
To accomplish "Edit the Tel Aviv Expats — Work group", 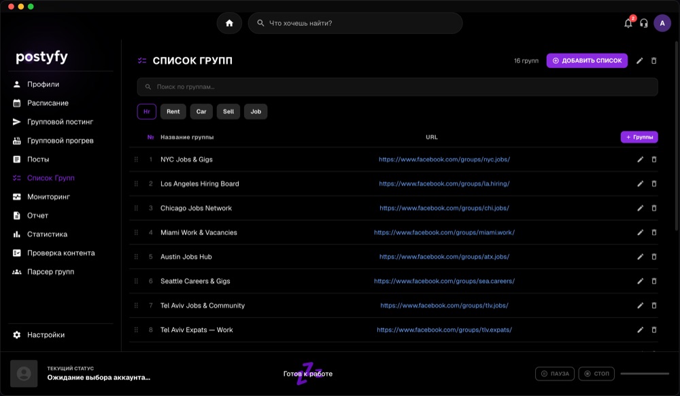I will [x=640, y=329].
